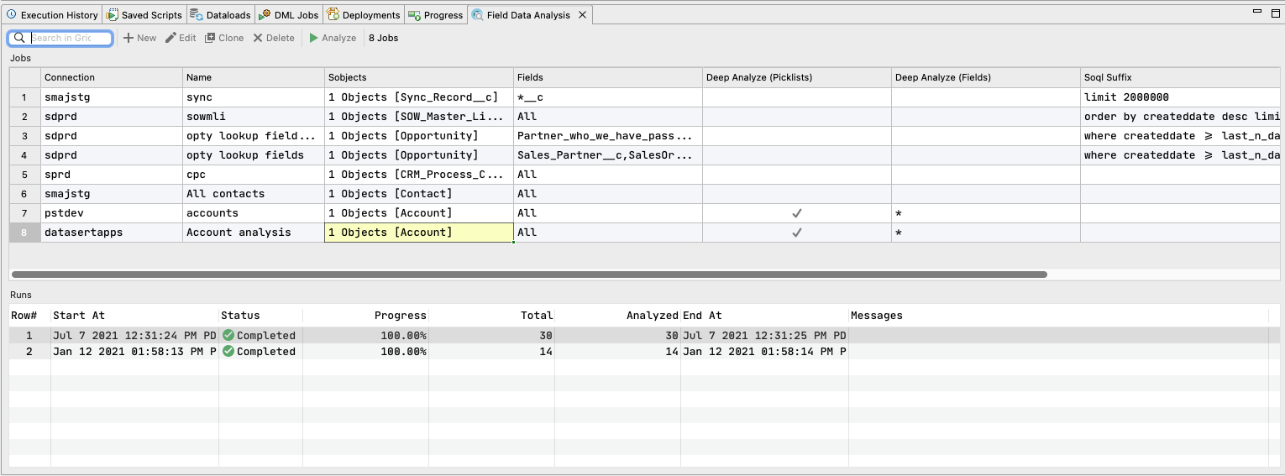The image size is (1285, 476).
Task: Click the New job plus icon
Action: tap(128, 38)
